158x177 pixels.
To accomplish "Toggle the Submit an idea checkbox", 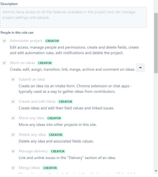I will click(x=13, y=80).
